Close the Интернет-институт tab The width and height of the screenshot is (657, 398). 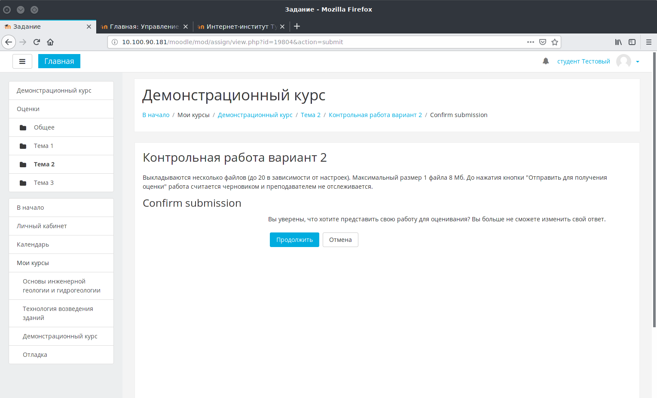[282, 27]
